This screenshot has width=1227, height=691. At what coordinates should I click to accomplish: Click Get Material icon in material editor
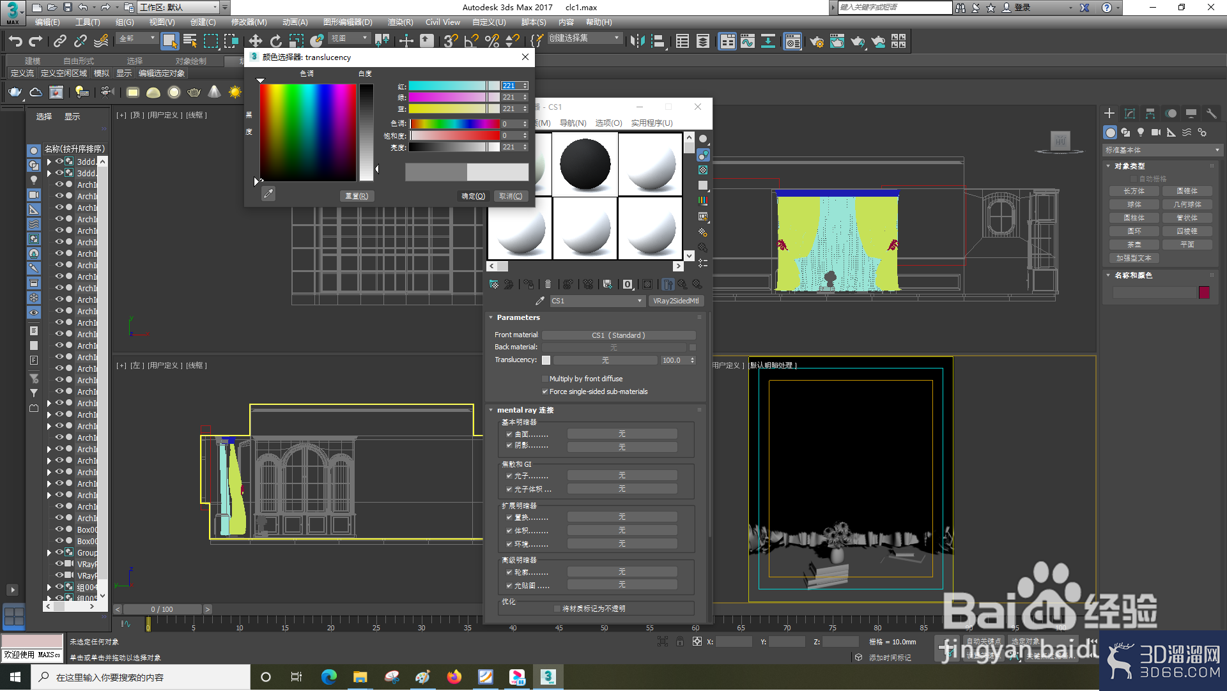pyautogui.click(x=494, y=284)
